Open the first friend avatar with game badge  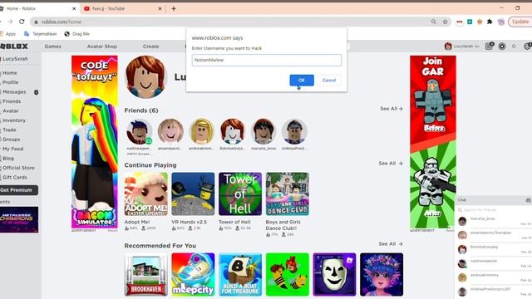point(139,131)
